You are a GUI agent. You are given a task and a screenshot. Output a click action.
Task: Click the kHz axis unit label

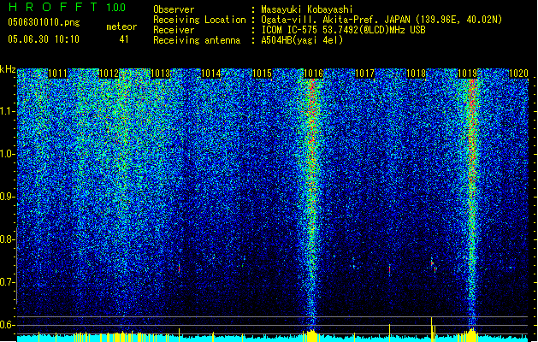pyautogui.click(x=8, y=69)
